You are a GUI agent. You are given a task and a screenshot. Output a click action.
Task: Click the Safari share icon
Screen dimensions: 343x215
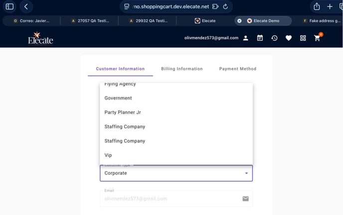pos(317,6)
